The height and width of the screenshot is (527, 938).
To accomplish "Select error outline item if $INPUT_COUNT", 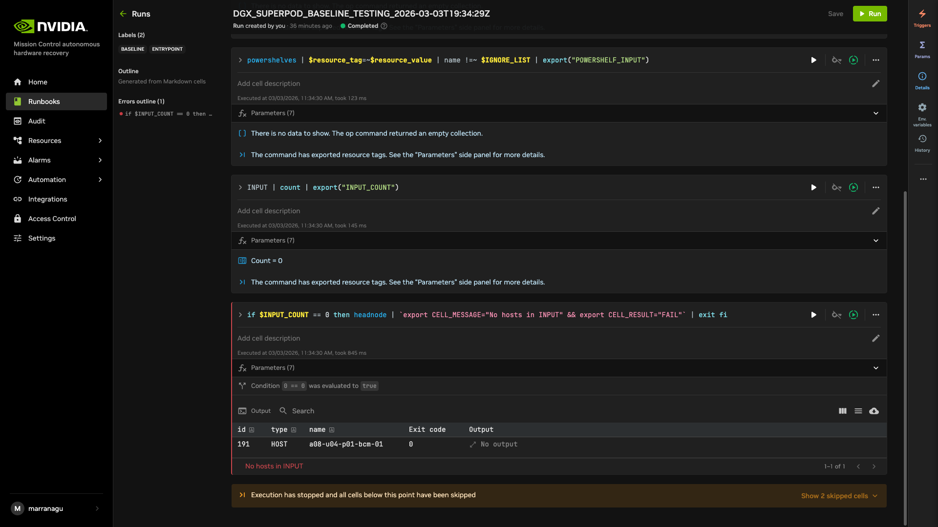I will [166, 114].
